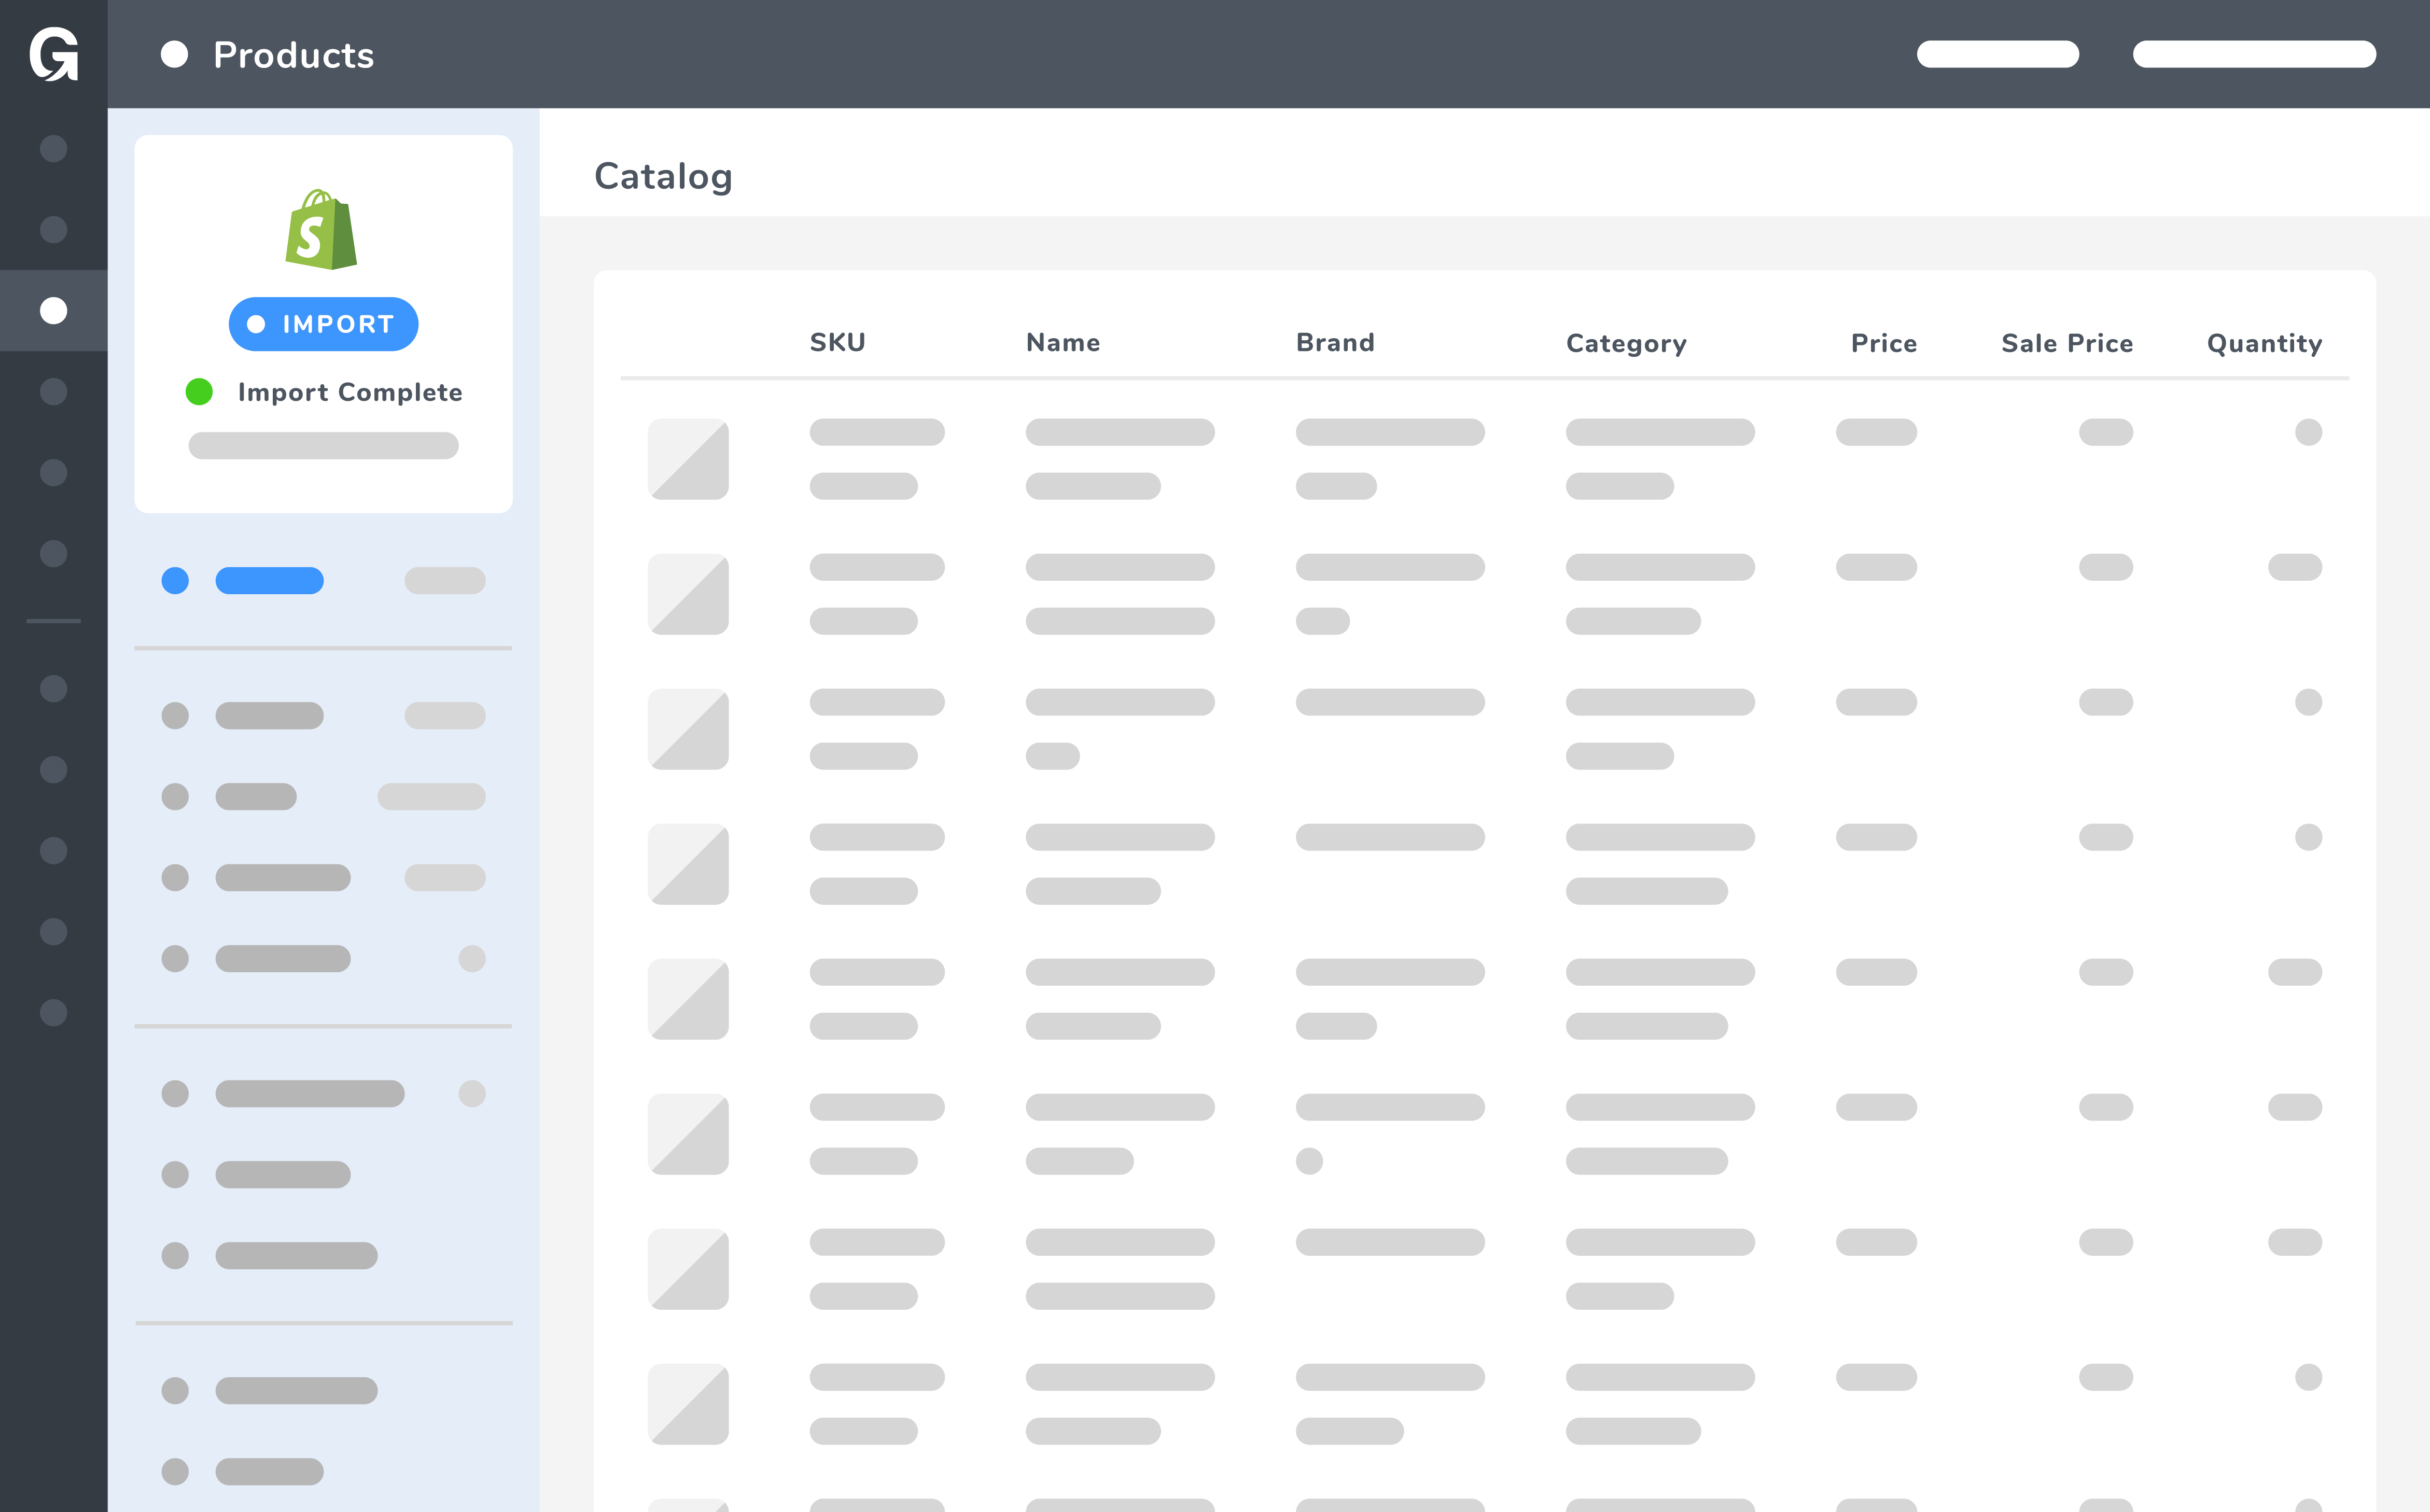The height and width of the screenshot is (1512, 2430).
Task: Click the Shopify bag icon
Action: pyautogui.click(x=321, y=230)
